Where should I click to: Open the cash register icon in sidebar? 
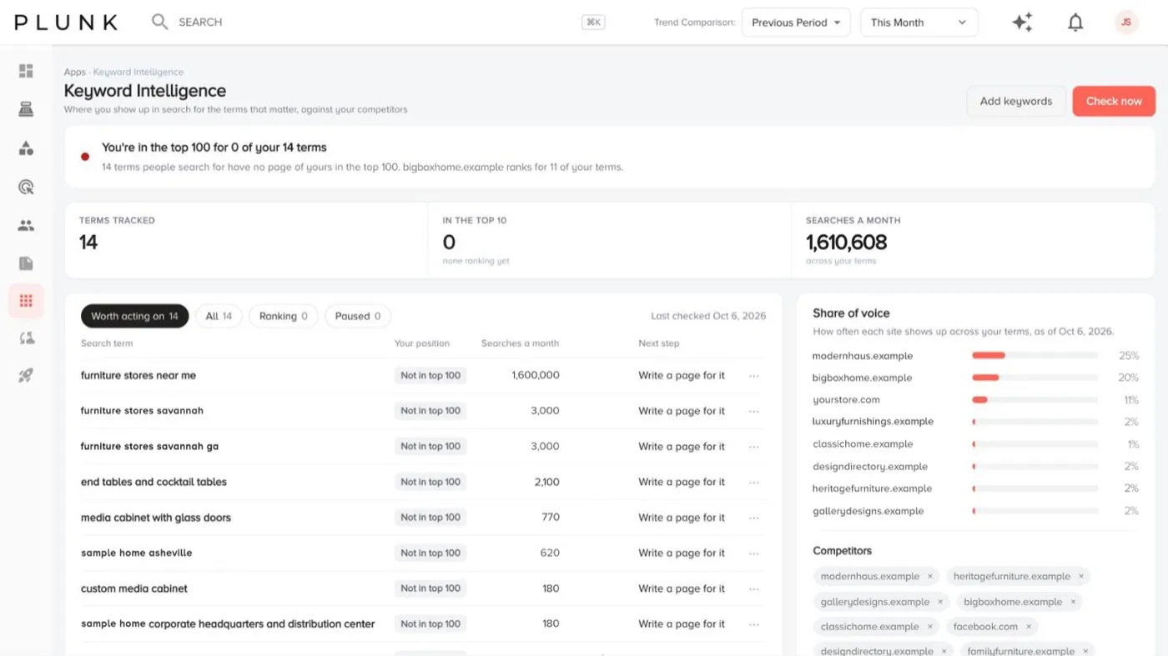(26, 109)
